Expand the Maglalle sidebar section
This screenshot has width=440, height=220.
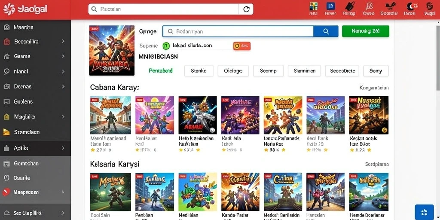click(35, 116)
